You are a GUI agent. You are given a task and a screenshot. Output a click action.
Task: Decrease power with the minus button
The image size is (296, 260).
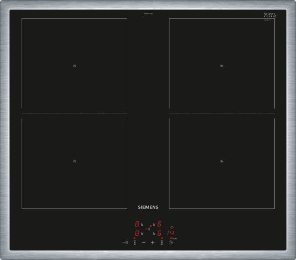point(144,243)
